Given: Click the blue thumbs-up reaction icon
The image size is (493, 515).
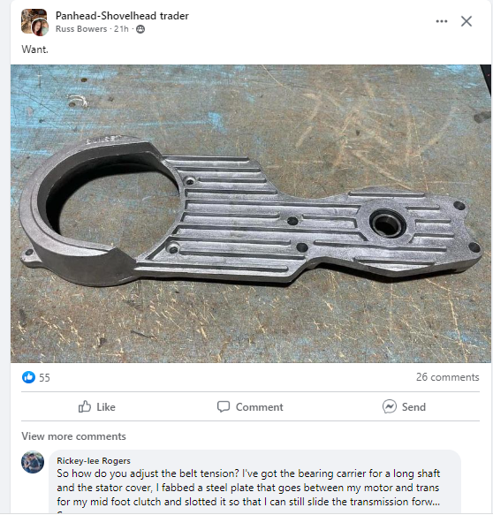Looking at the screenshot, I should click(28, 377).
